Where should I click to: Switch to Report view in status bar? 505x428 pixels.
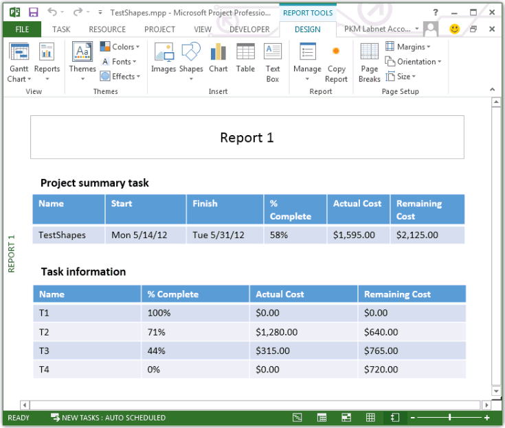pos(395,418)
